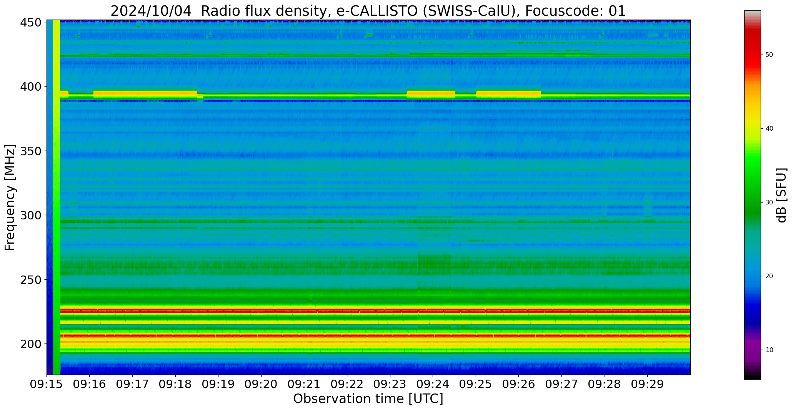Click the 350 frequency tick label
Image resolution: width=793 pixels, height=410 pixels.
[x=30, y=151]
